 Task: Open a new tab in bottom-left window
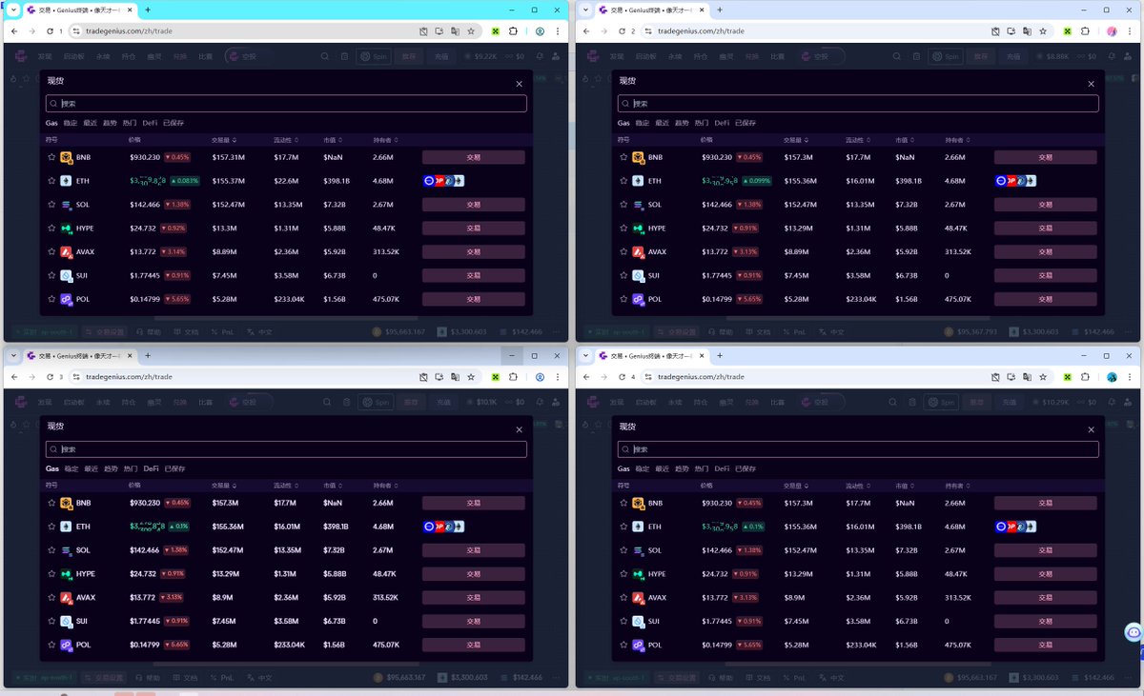148,355
